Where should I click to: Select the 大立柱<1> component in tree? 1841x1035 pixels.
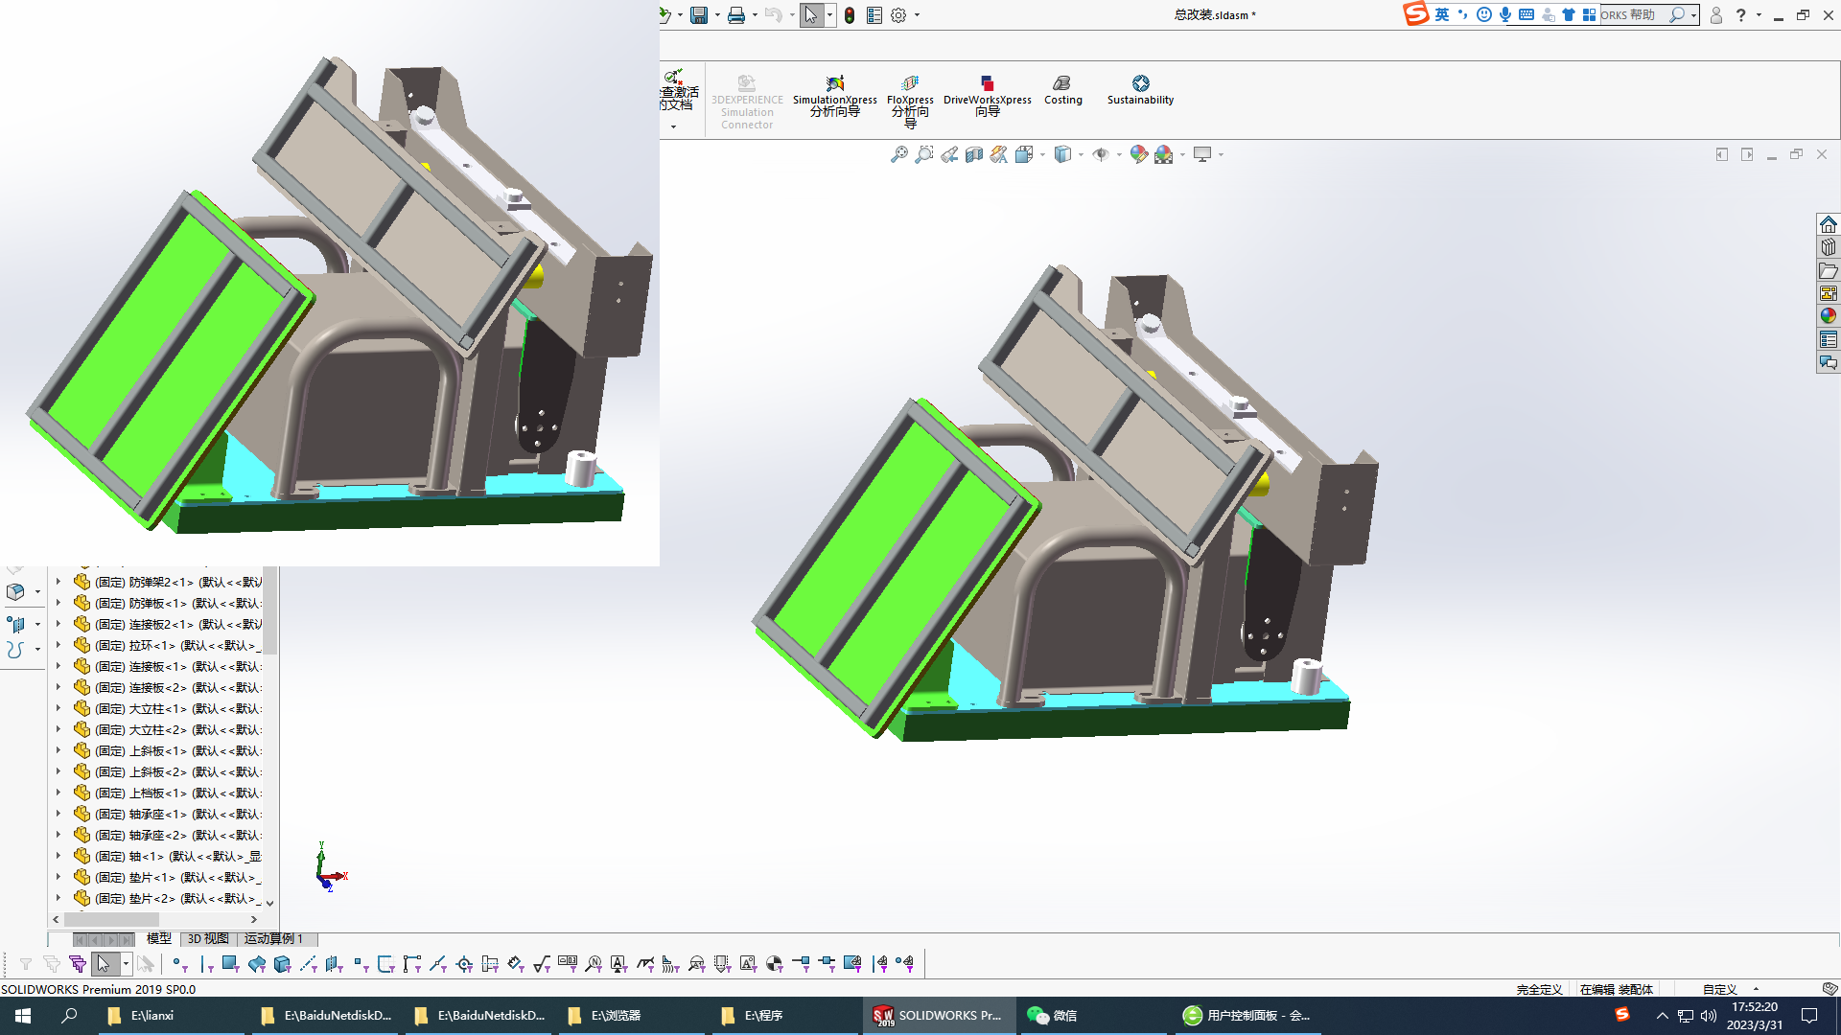153,708
